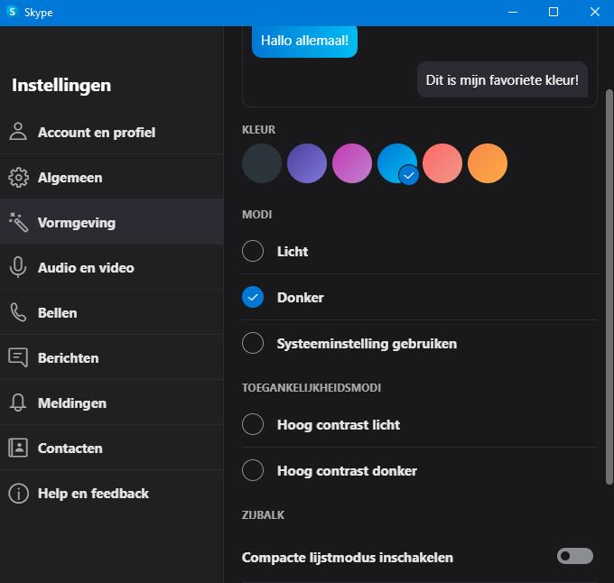The width and height of the screenshot is (614, 583).
Task: Click the Algemeen gear icon
Action: pyautogui.click(x=18, y=177)
